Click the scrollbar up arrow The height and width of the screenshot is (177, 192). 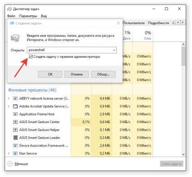click(x=183, y=44)
